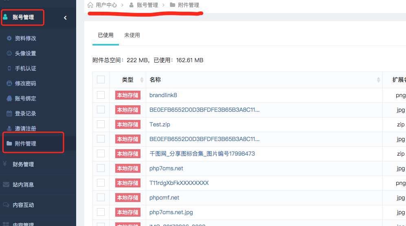406x226 pixels.
Task: Check the box for phpcmf.net row
Action: coord(101,197)
